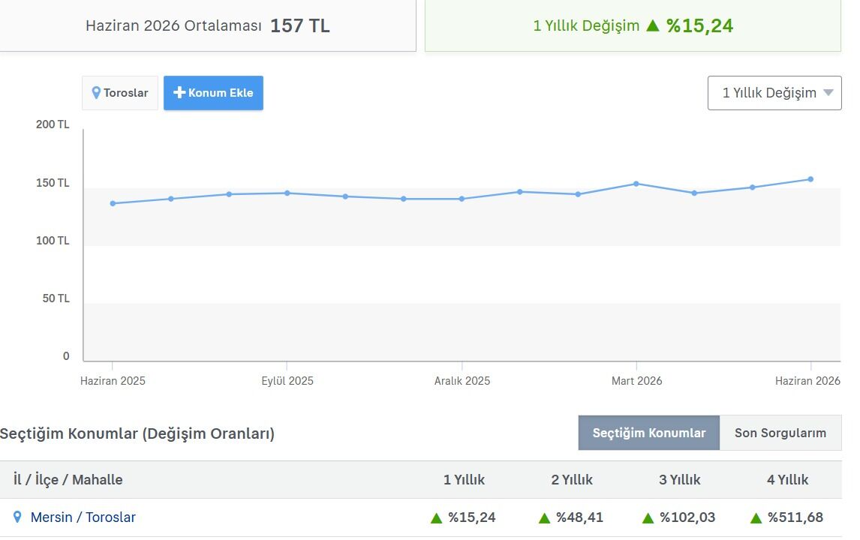The image size is (860, 540).
Task: Click the dropdown arrow of 1 Yıllık Değişim
Action: pos(828,93)
